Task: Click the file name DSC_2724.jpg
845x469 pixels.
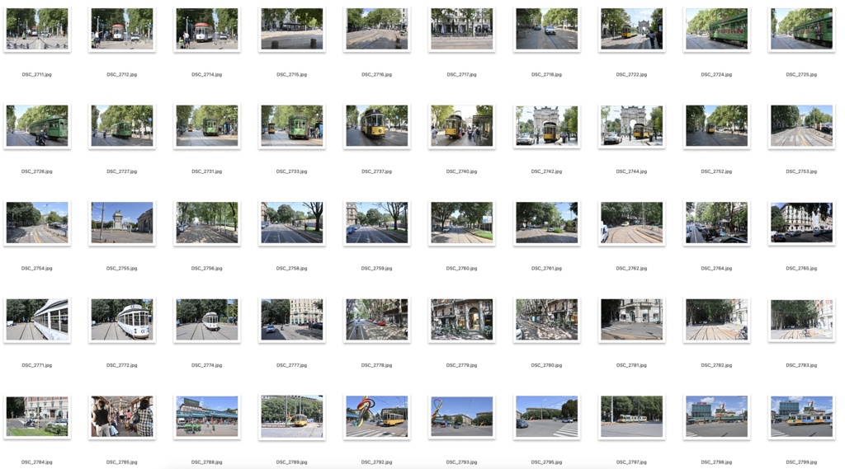Action: (x=716, y=75)
